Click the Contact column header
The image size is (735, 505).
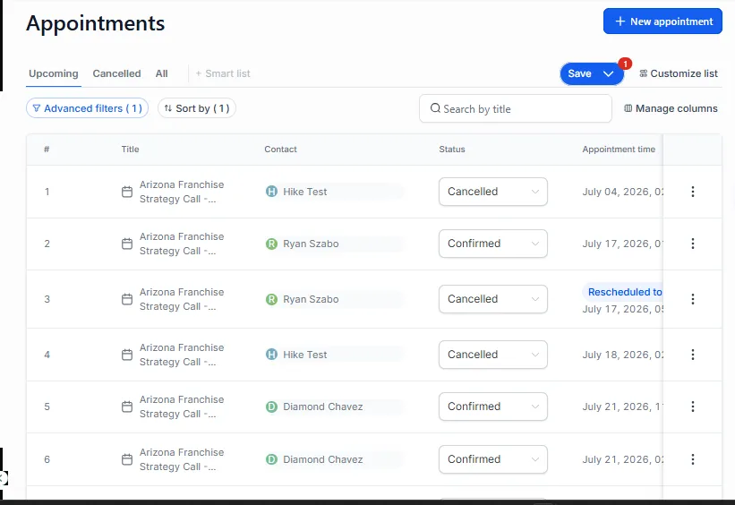click(280, 150)
